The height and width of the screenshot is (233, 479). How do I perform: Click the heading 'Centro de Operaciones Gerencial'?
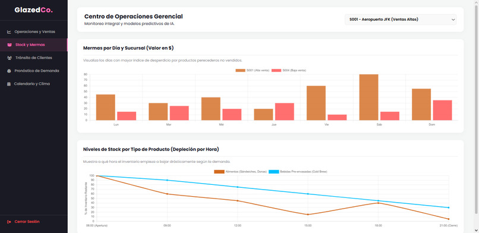coord(134,17)
